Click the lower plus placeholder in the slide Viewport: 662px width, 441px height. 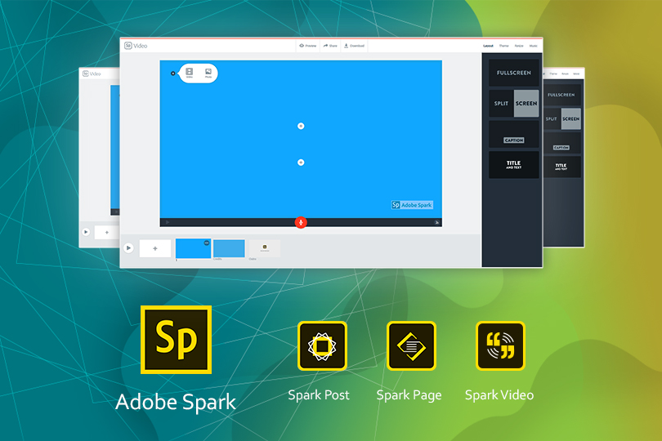tap(301, 163)
